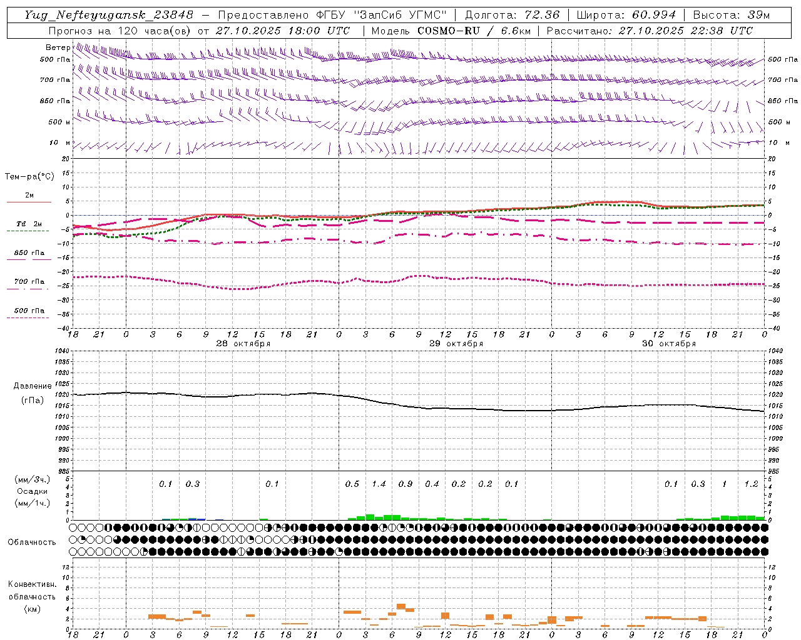The image size is (801, 640).
Task: Click the 1.2 precipitation amount value
Action: point(751,484)
